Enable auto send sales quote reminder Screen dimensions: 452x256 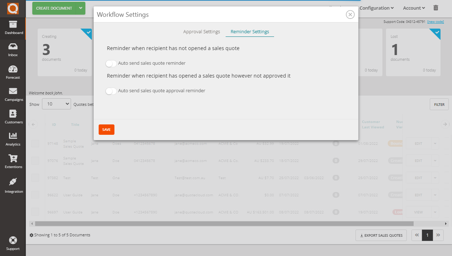pos(111,63)
